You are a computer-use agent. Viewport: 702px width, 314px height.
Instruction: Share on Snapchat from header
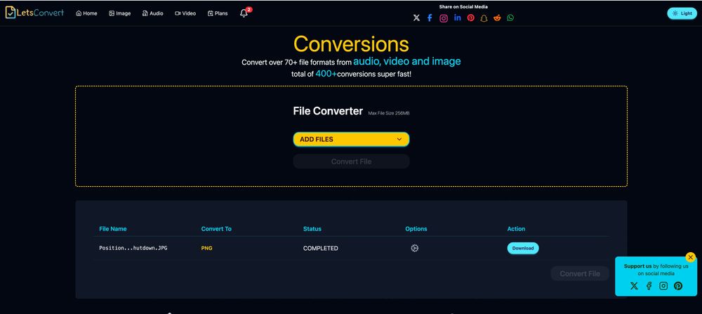(484, 18)
